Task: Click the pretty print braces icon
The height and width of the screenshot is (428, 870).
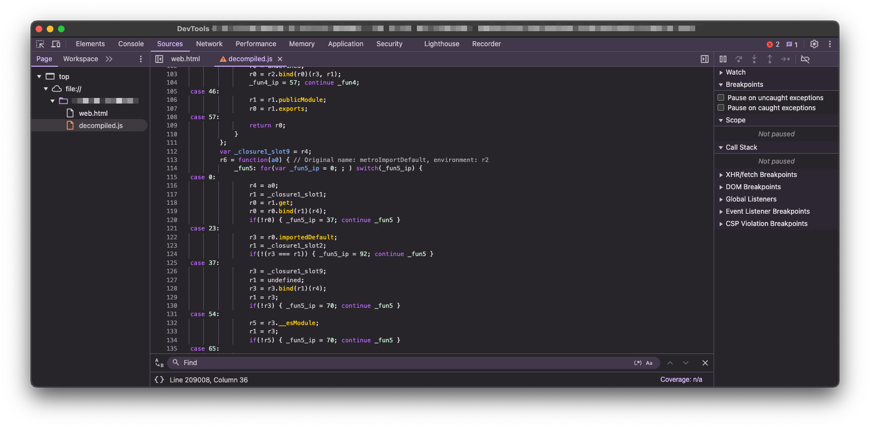Action: 159,380
